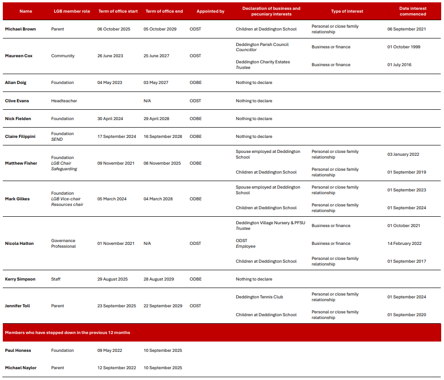
Task: Click Kerry Simpson's "Staff" role cell
Action: pyautogui.click(x=56, y=279)
